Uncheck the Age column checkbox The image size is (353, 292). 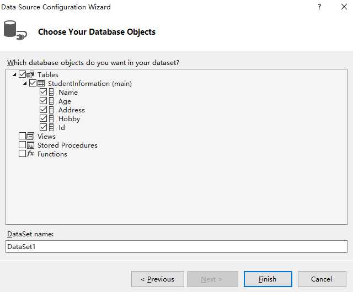(43, 101)
